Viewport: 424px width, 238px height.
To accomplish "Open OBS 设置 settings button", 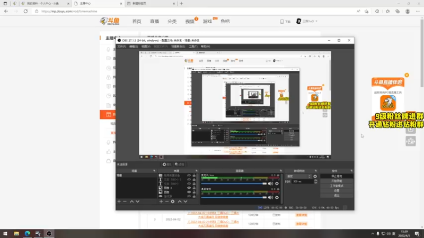I will pos(337,190).
